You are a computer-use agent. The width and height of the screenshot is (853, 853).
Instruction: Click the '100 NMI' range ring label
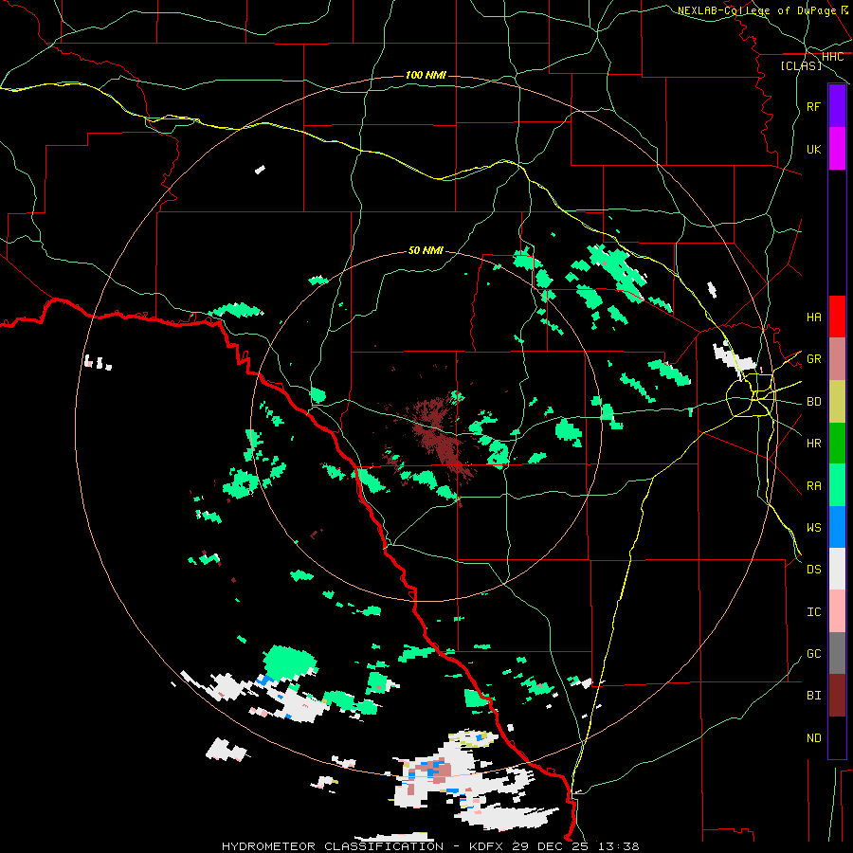(426, 75)
